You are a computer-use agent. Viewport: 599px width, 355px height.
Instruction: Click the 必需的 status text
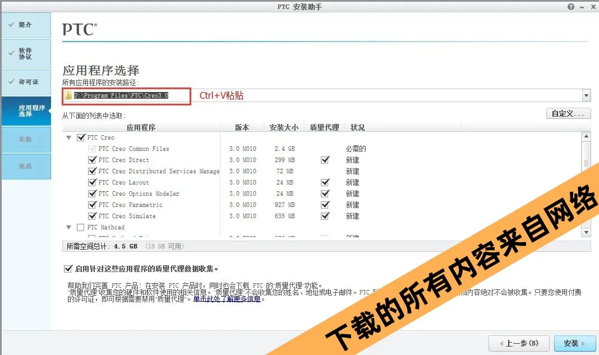(x=356, y=149)
